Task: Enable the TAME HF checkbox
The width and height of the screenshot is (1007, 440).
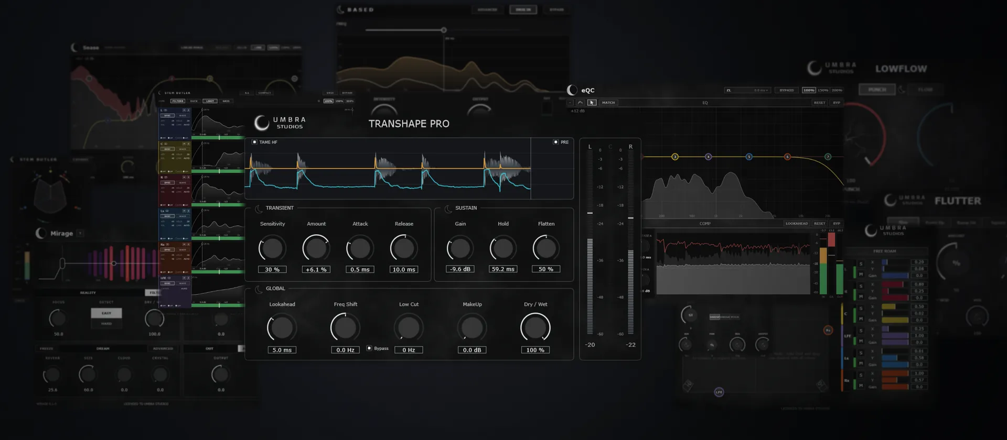Action: (x=254, y=142)
